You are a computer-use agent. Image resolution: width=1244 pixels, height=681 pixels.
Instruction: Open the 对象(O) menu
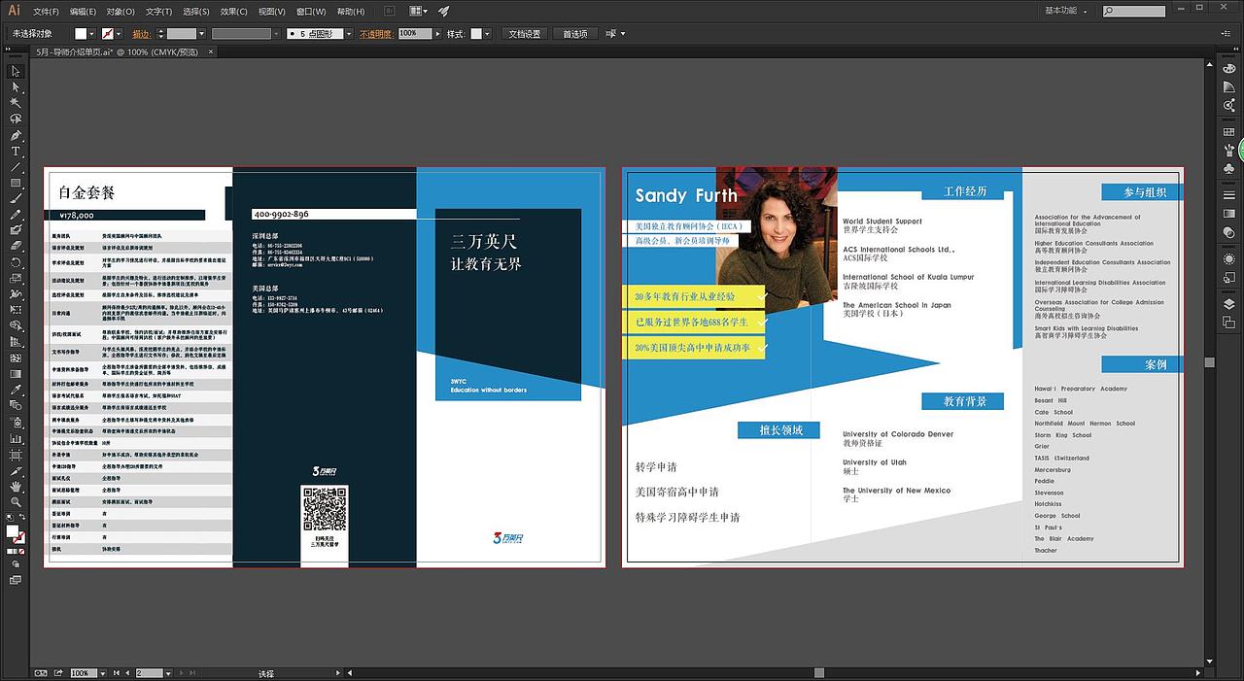coord(121,12)
